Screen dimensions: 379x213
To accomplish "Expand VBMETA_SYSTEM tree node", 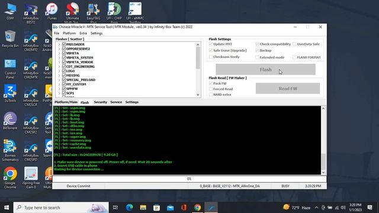I will [59, 58].
